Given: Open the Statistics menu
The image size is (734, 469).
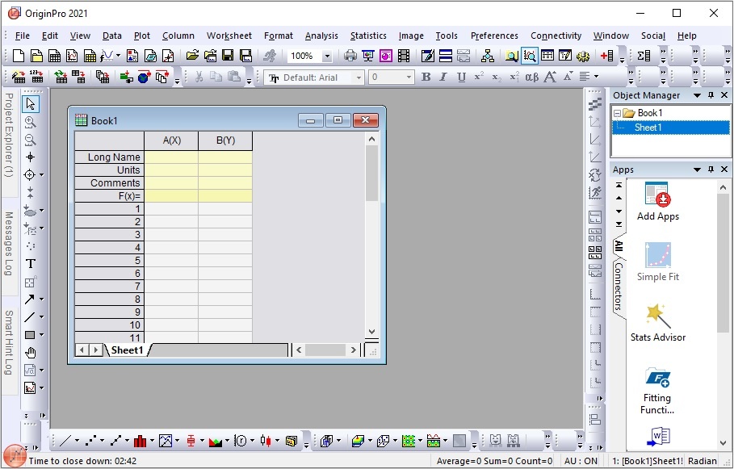Looking at the screenshot, I should [368, 36].
